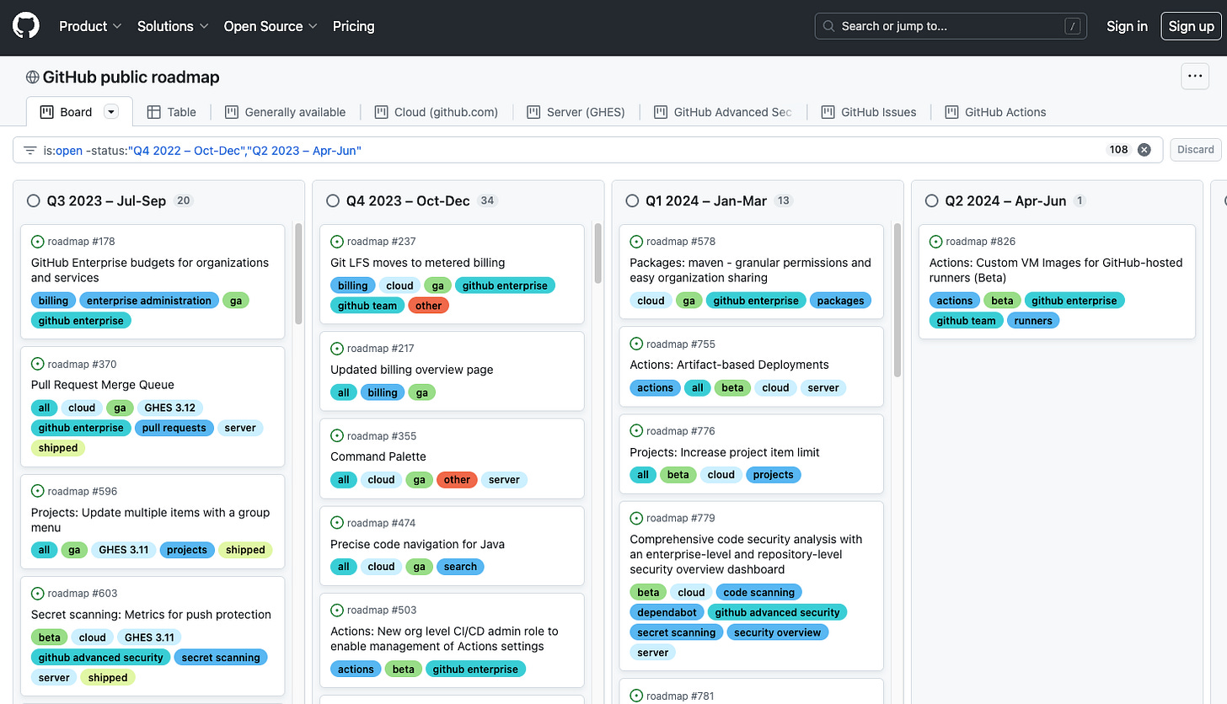Click status circle of Q2 2024 column
Image resolution: width=1227 pixels, height=704 pixels.
[x=931, y=200]
